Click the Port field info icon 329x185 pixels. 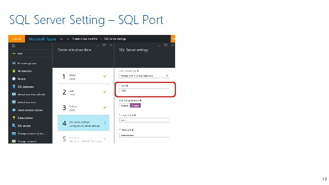tap(127, 86)
